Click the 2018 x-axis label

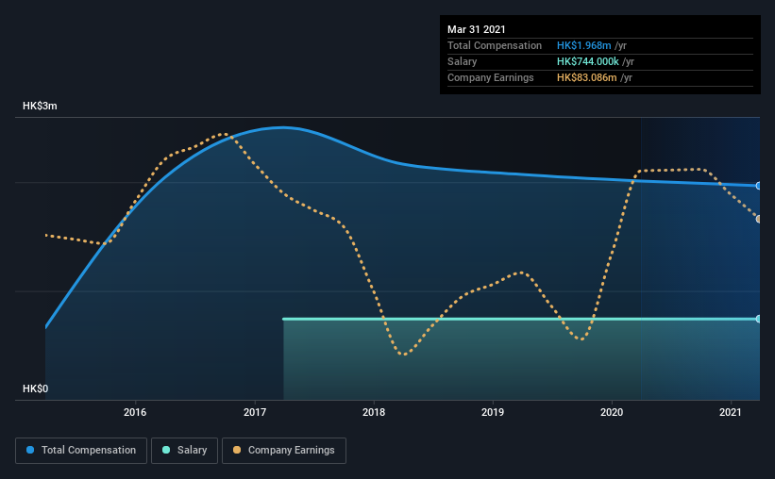(x=374, y=412)
